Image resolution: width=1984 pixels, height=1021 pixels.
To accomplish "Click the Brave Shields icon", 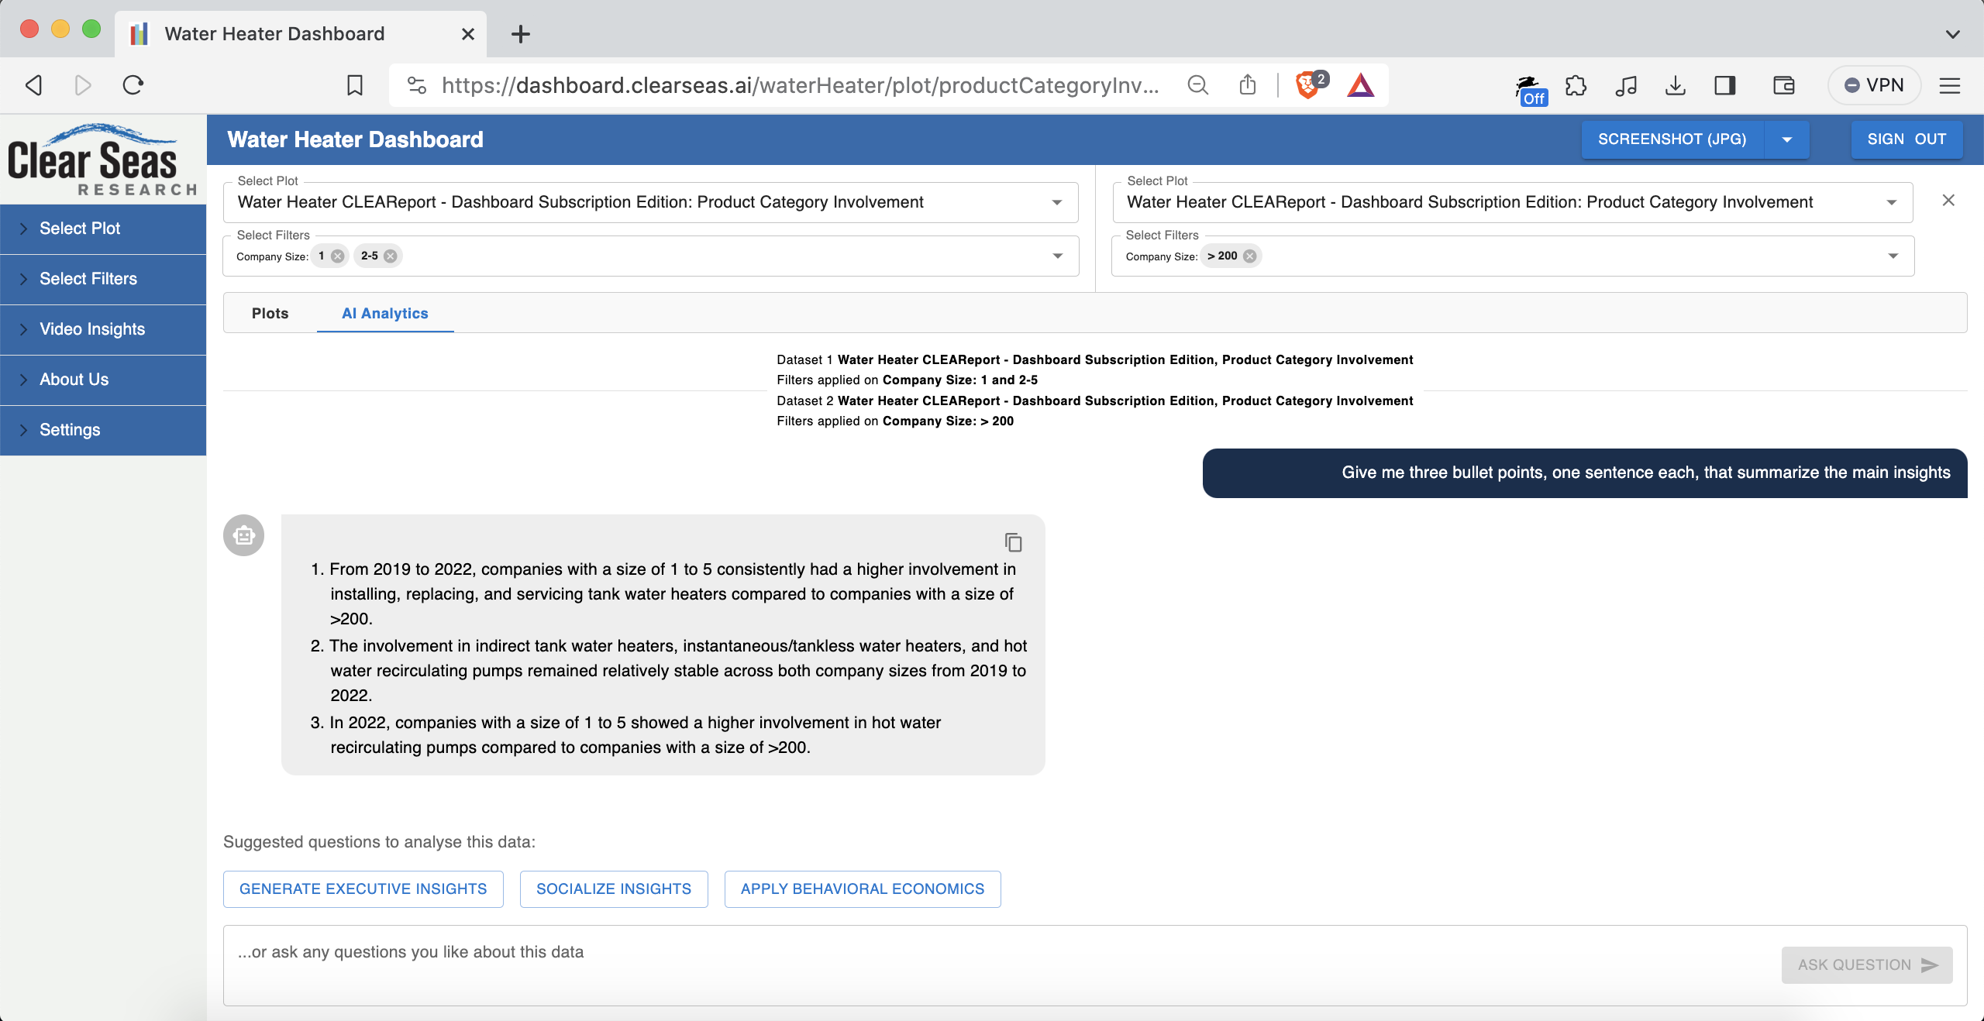I will 1307,85.
